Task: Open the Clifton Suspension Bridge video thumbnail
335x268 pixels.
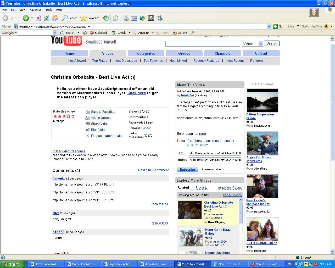Action: [263, 100]
